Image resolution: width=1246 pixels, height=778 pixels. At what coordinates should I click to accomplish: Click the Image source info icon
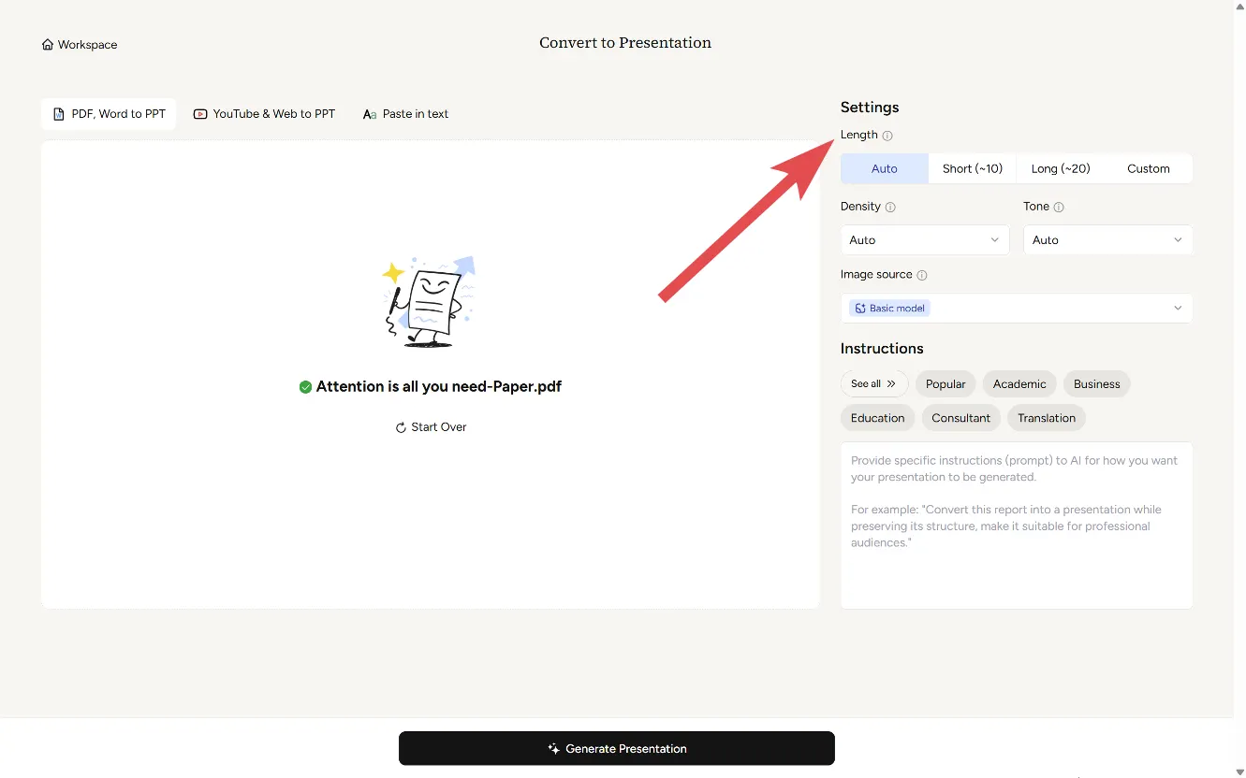tap(922, 275)
